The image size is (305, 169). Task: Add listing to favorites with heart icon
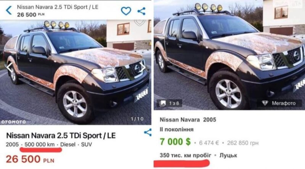coord(126,11)
